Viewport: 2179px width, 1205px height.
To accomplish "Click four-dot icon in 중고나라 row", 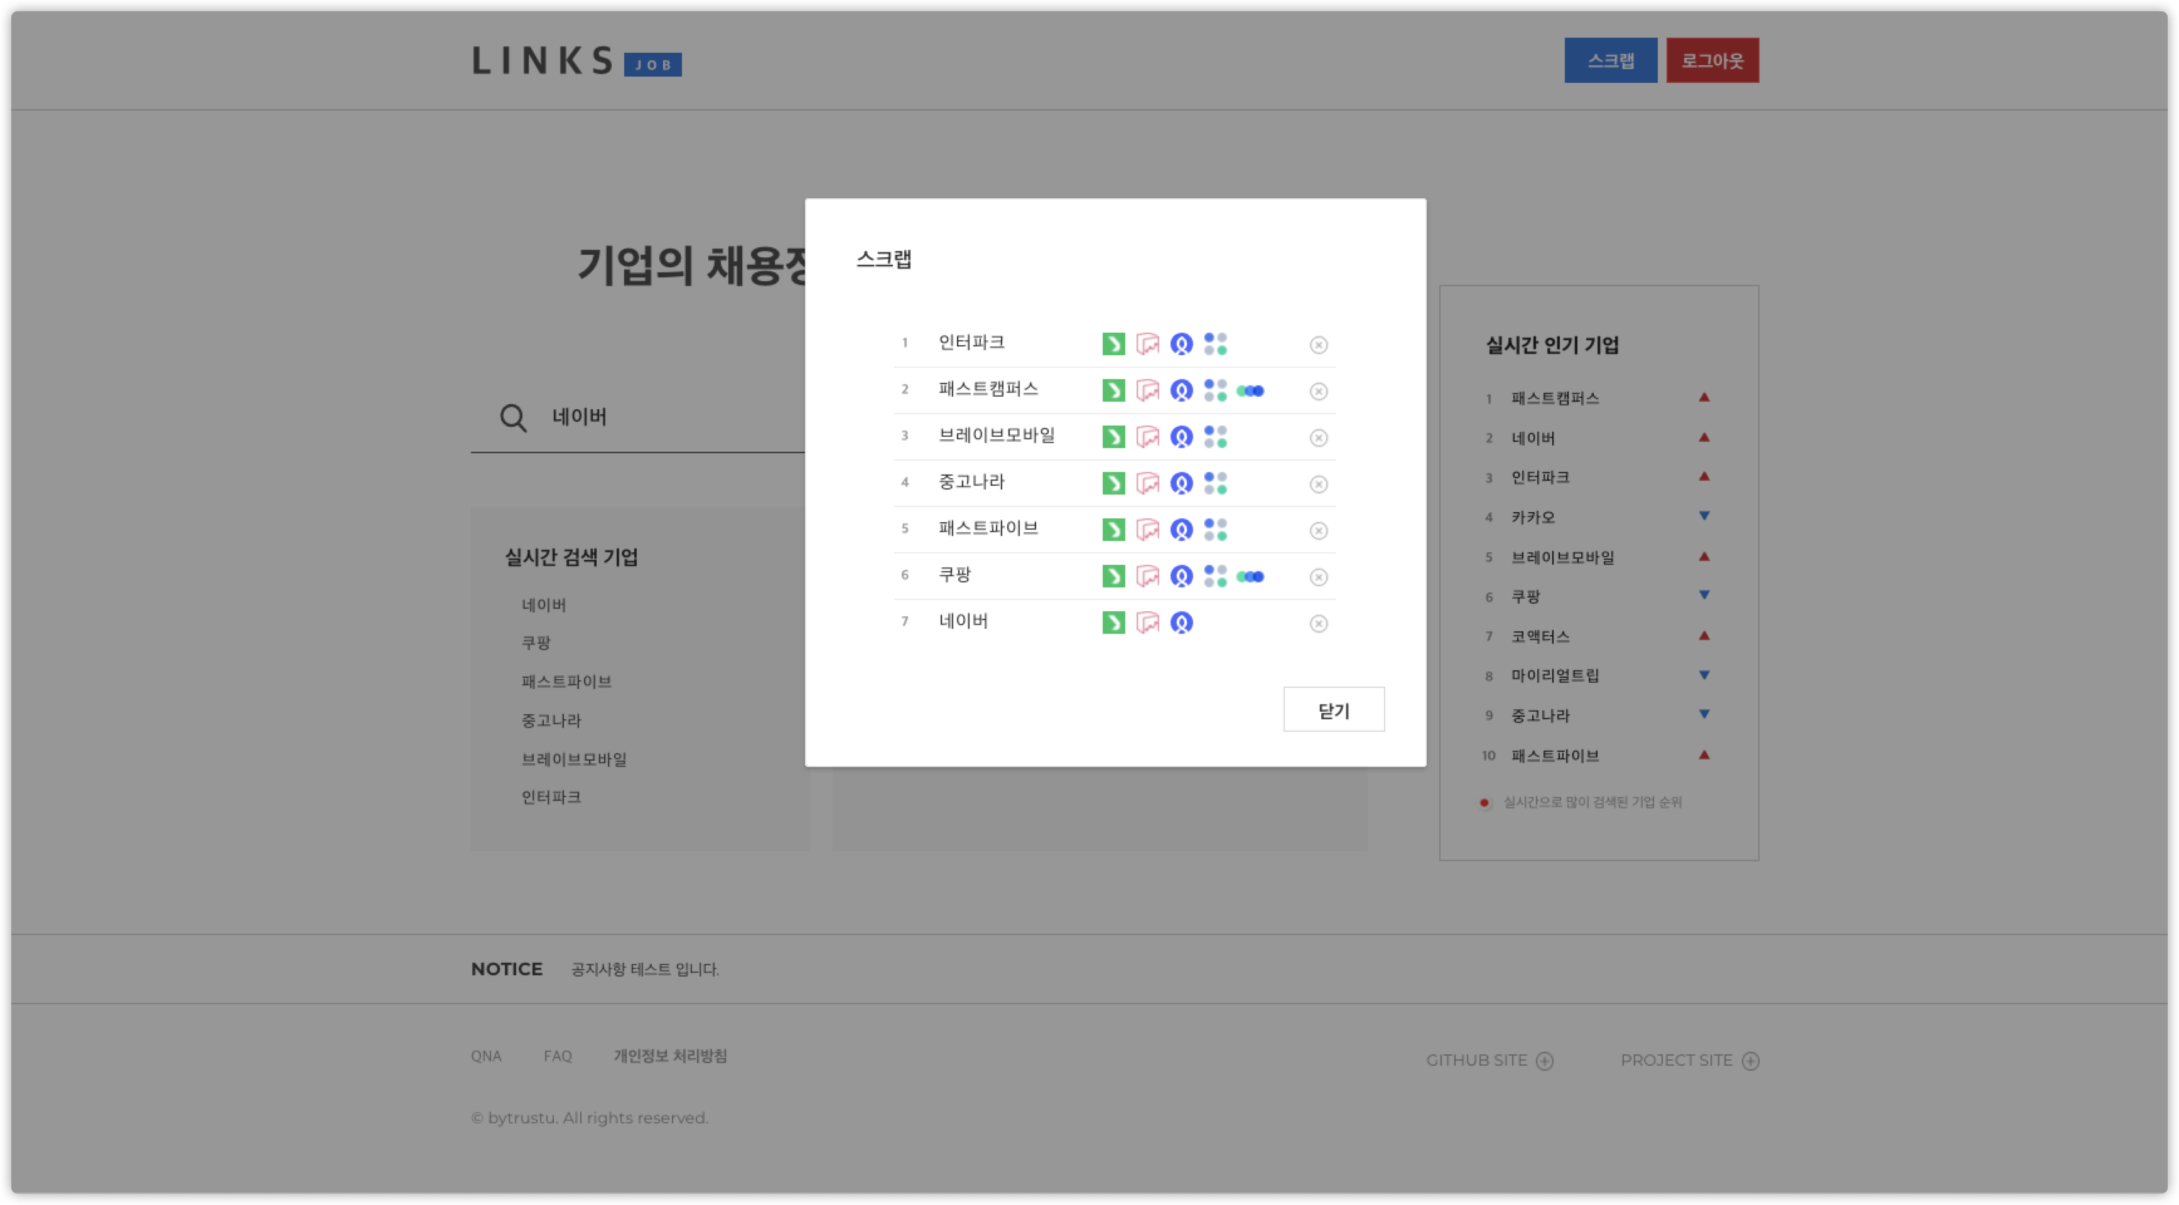I will coord(1214,484).
